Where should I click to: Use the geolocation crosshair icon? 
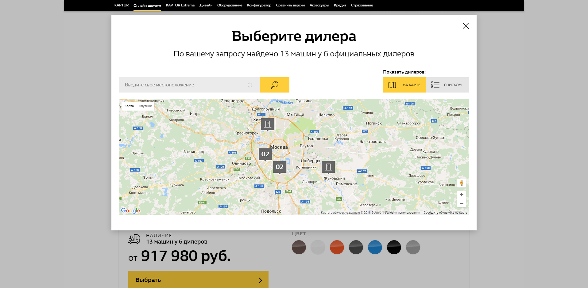pos(250,85)
